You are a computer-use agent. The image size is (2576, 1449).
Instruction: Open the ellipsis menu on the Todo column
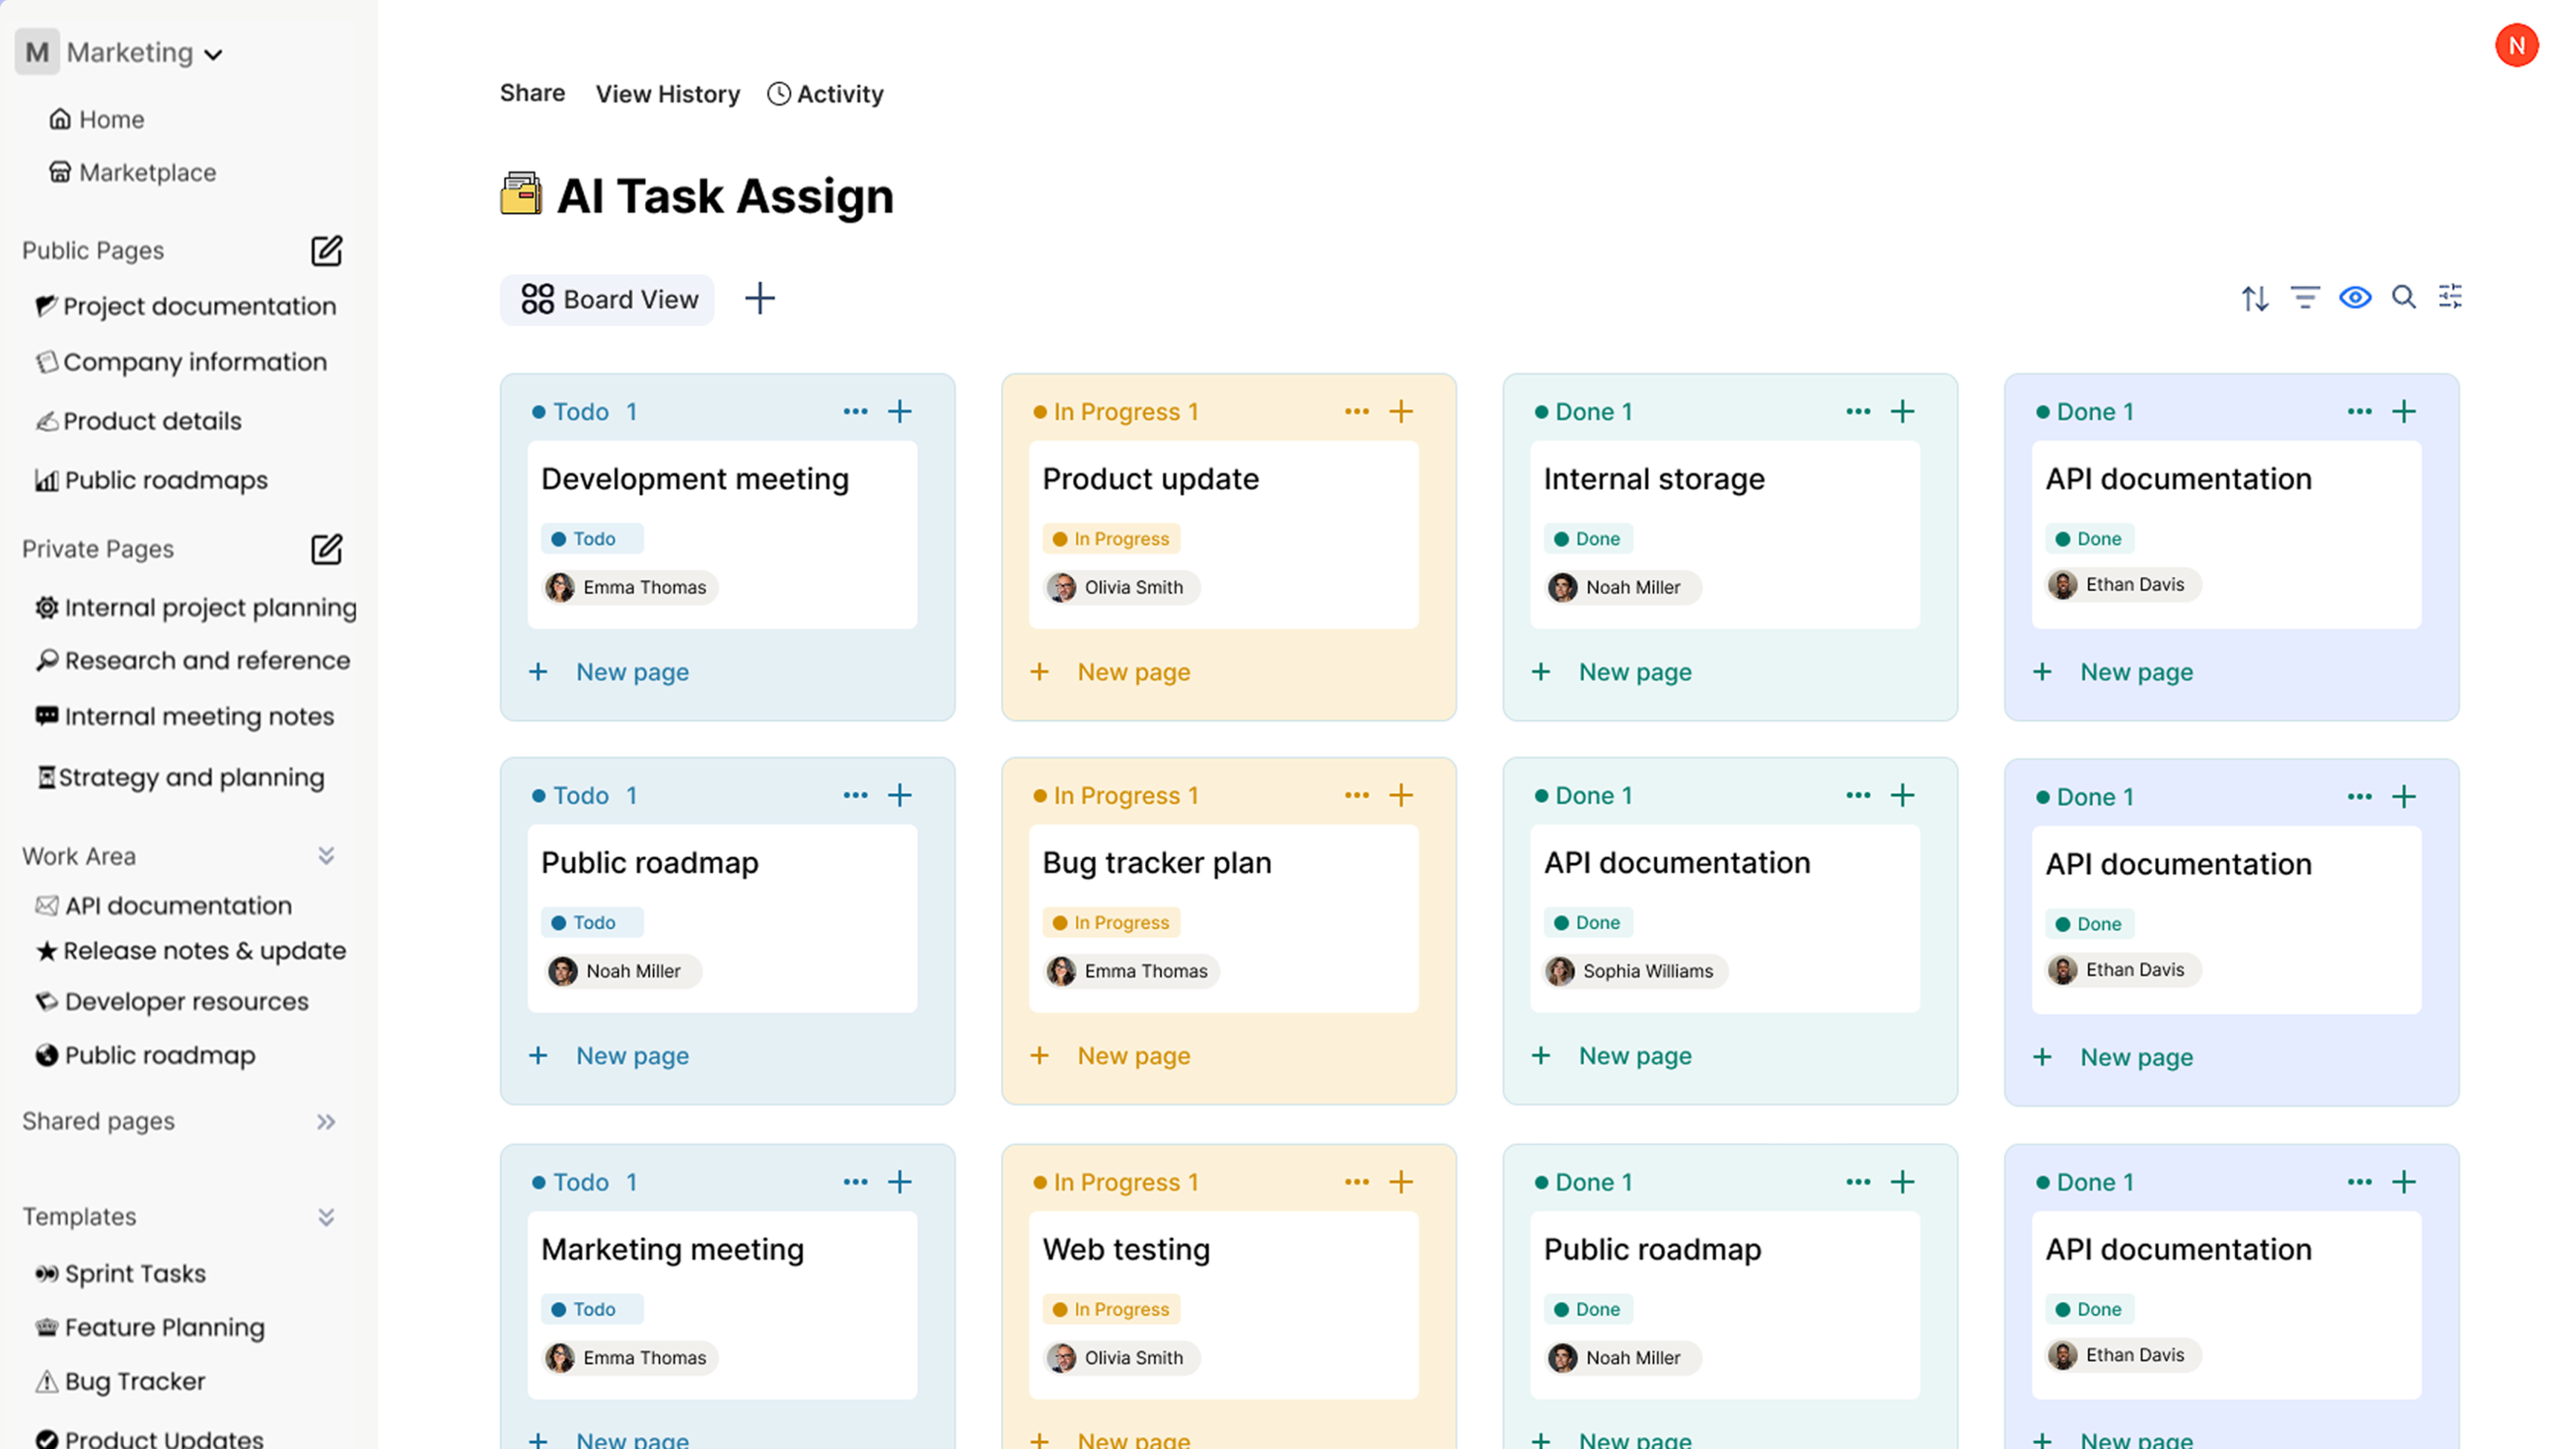coord(855,411)
